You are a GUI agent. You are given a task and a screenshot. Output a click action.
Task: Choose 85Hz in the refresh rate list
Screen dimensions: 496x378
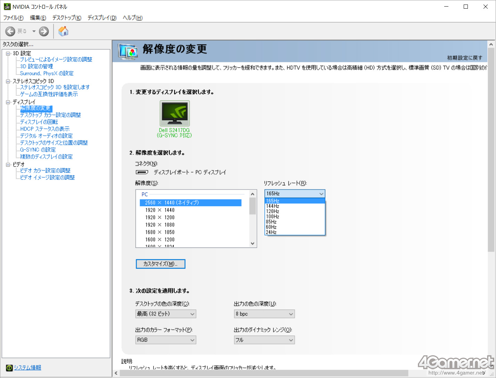pos(295,222)
